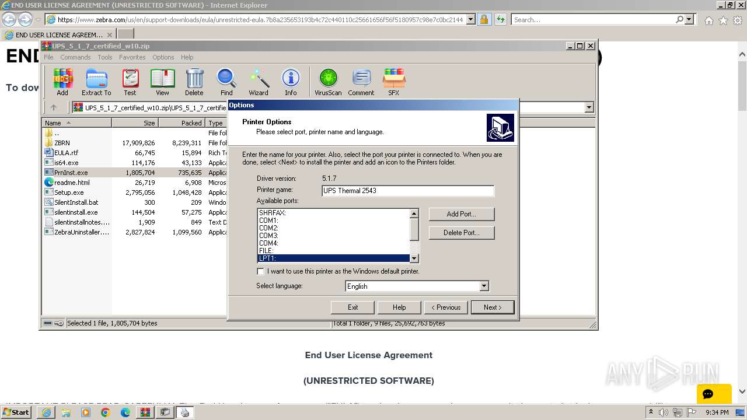Click ports list scrollbar up arrow
Viewport: 747px width, 420px height.
point(414,213)
